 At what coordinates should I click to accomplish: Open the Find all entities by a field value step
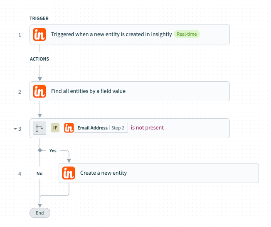[x=130, y=91]
